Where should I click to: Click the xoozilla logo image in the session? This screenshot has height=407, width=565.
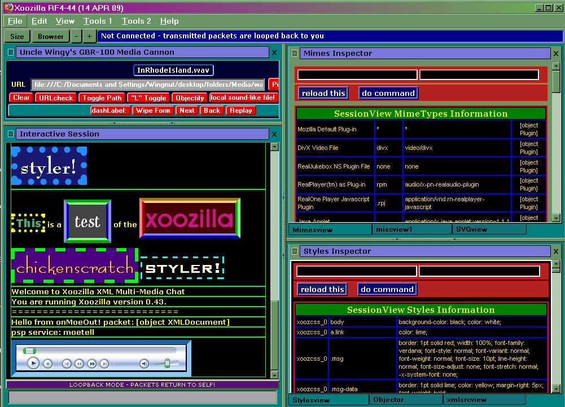tap(190, 218)
